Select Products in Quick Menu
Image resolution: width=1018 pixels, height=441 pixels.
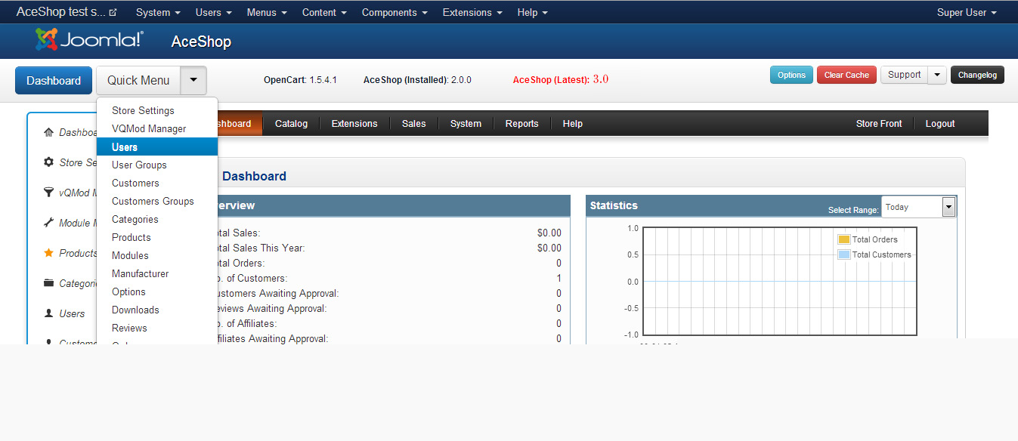pyautogui.click(x=157, y=237)
